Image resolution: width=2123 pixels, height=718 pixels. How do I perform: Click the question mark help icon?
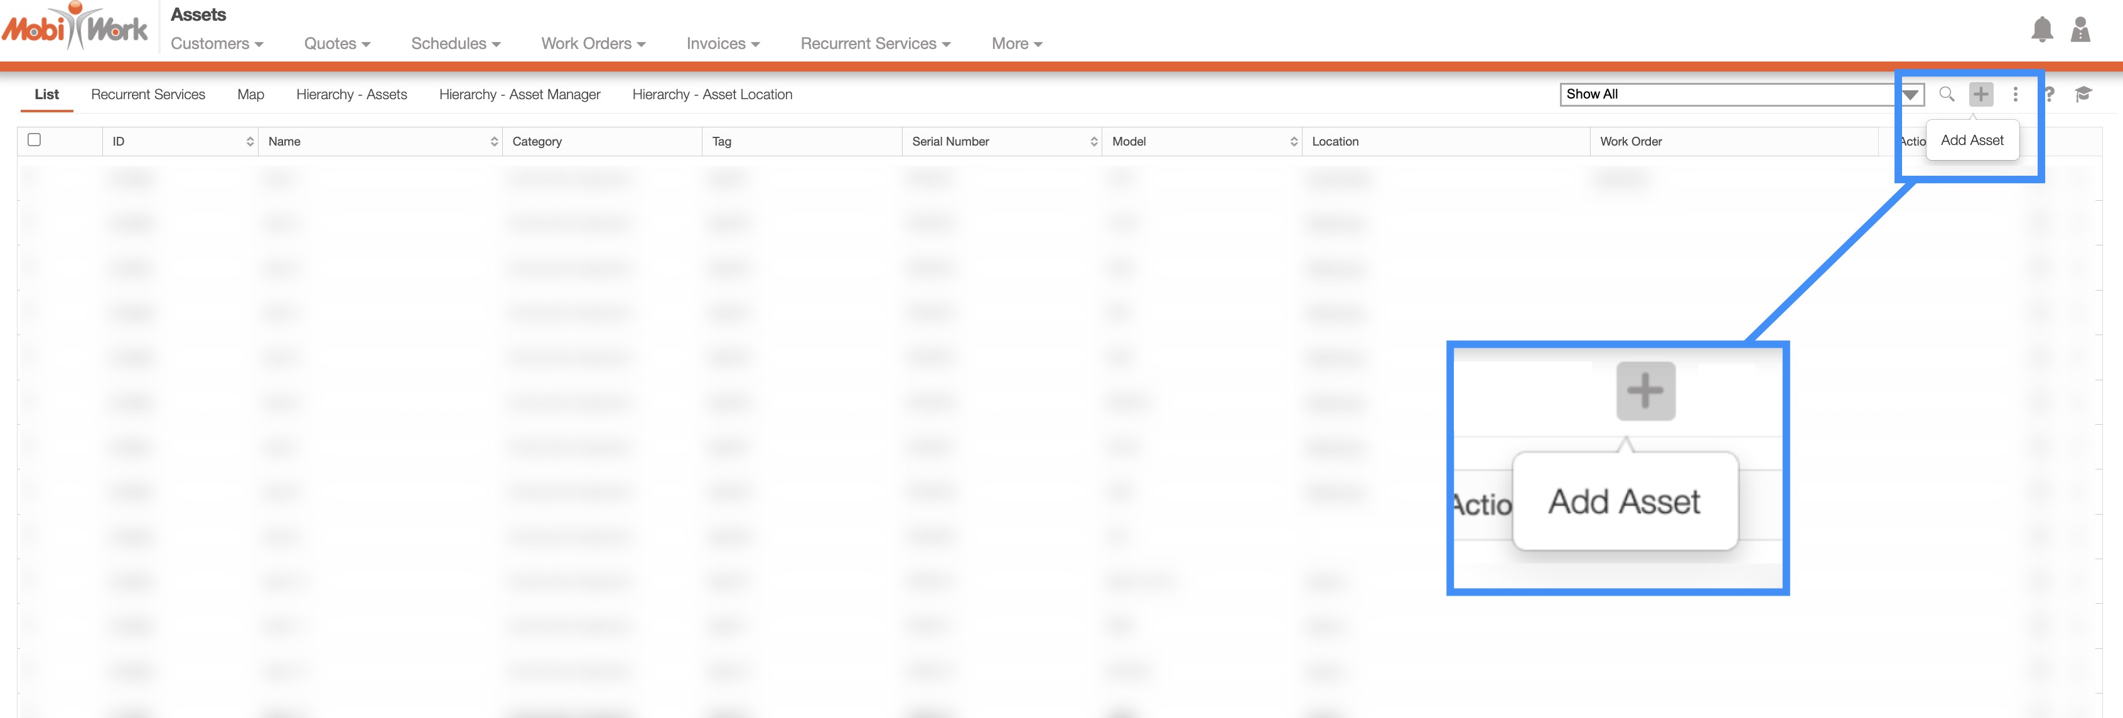[x=2050, y=94]
